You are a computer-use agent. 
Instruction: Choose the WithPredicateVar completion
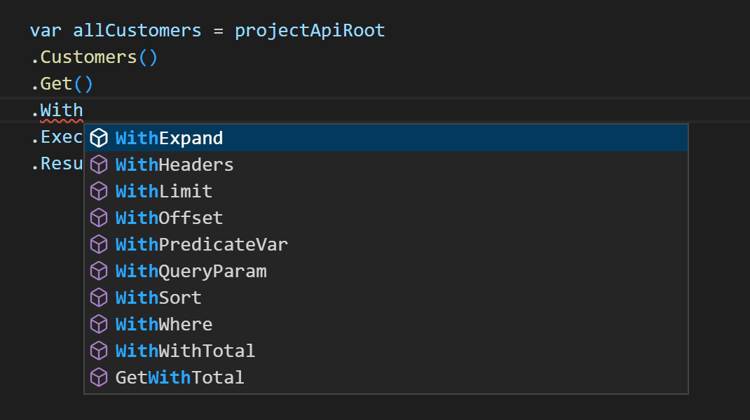202,244
